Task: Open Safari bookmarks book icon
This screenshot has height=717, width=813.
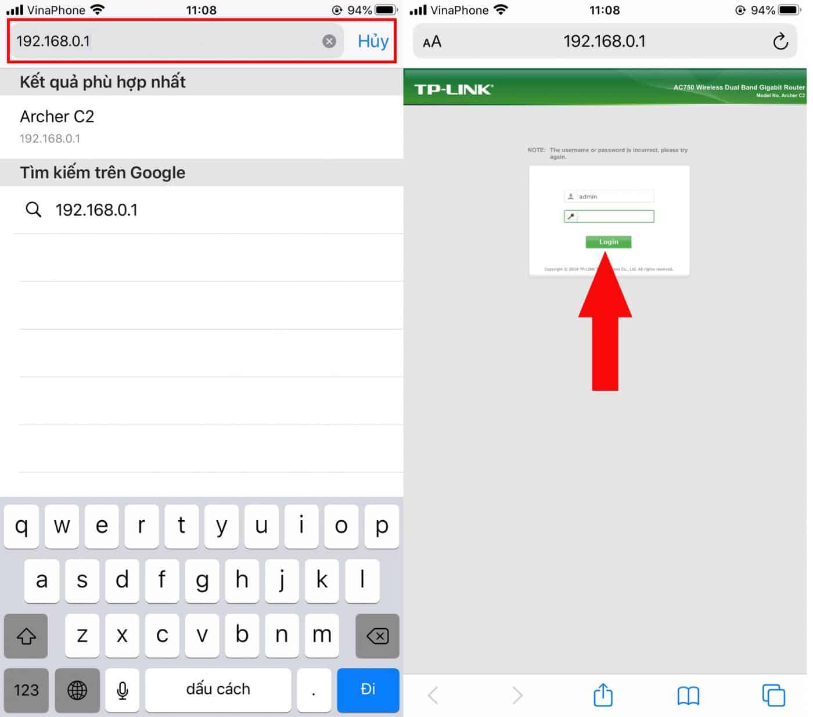Action: point(688,695)
